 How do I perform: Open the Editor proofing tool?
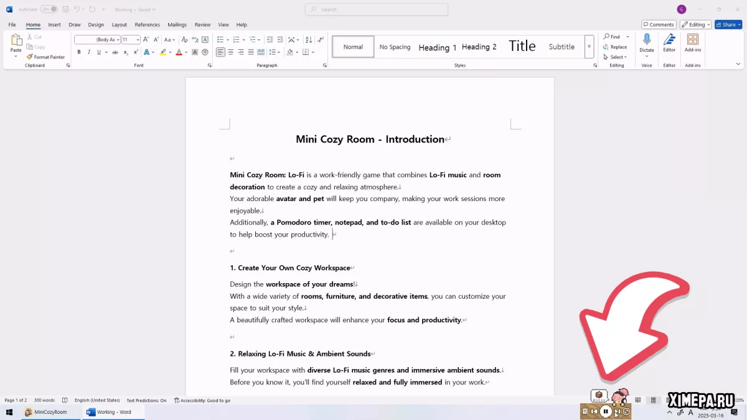pyautogui.click(x=669, y=42)
